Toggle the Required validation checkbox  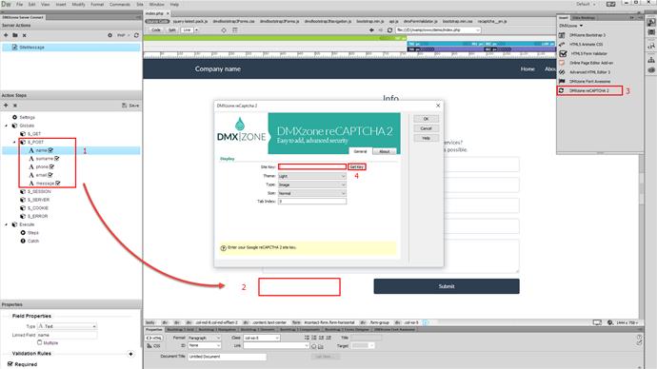coord(10,364)
